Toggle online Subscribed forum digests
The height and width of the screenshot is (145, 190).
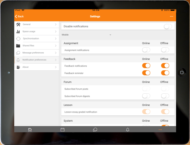(x=146, y=96)
